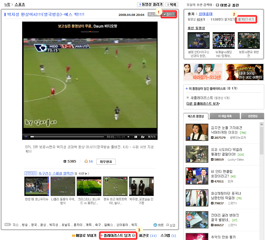Select the 새플레이리스트 entry

pyautogui.click(x=202, y=98)
